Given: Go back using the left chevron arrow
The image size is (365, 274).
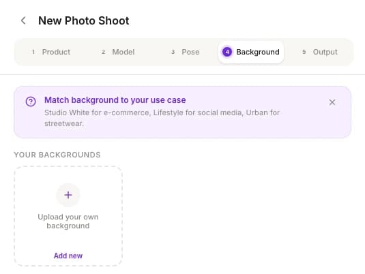Looking at the screenshot, I should pos(23,20).
